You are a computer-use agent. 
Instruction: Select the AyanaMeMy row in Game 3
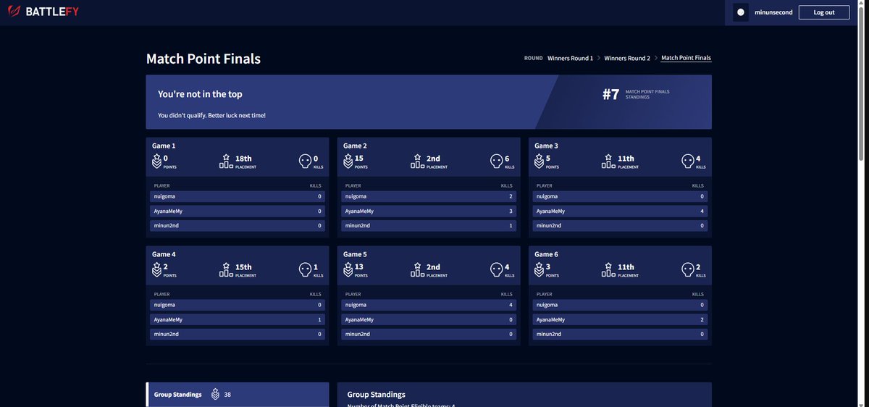tap(620, 211)
